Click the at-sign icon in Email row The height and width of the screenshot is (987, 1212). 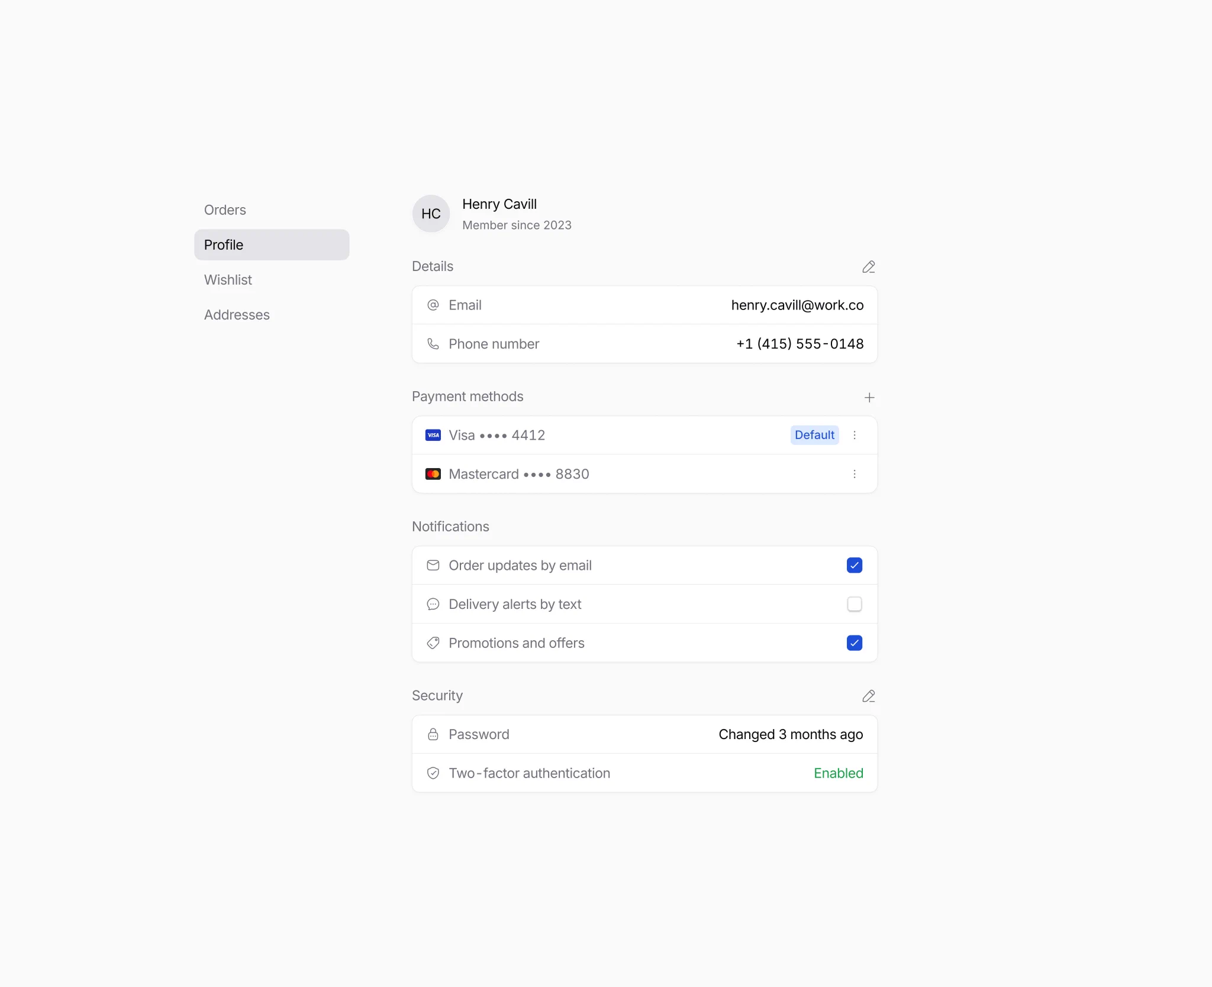point(433,305)
